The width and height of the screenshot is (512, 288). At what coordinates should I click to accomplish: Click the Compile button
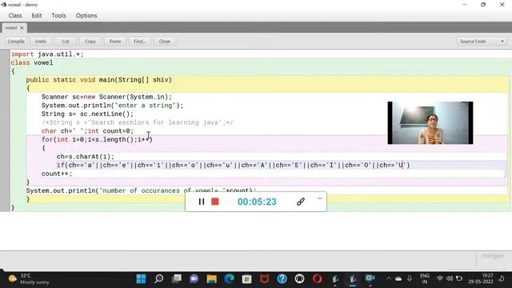(x=16, y=42)
